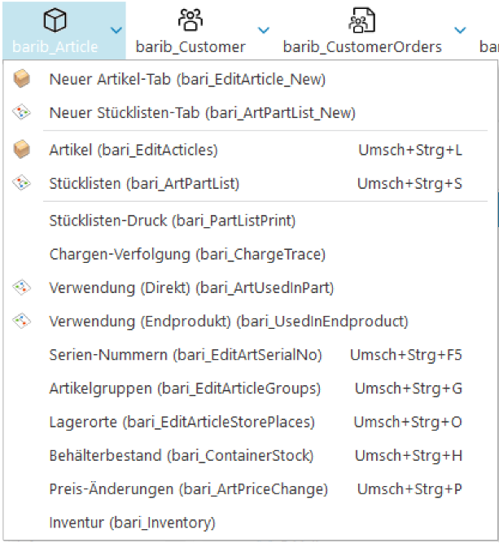The width and height of the screenshot is (499, 543).
Task: Open Chargen-Verfolgung from the menu
Action: pos(187,254)
